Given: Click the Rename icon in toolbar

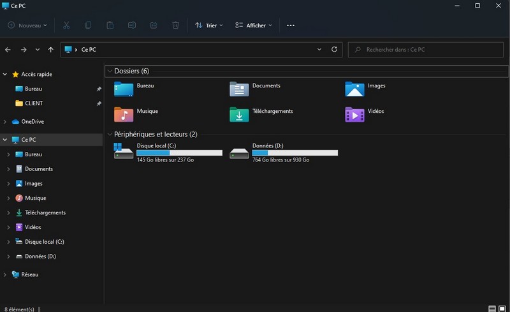Looking at the screenshot, I should click(x=131, y=26).
